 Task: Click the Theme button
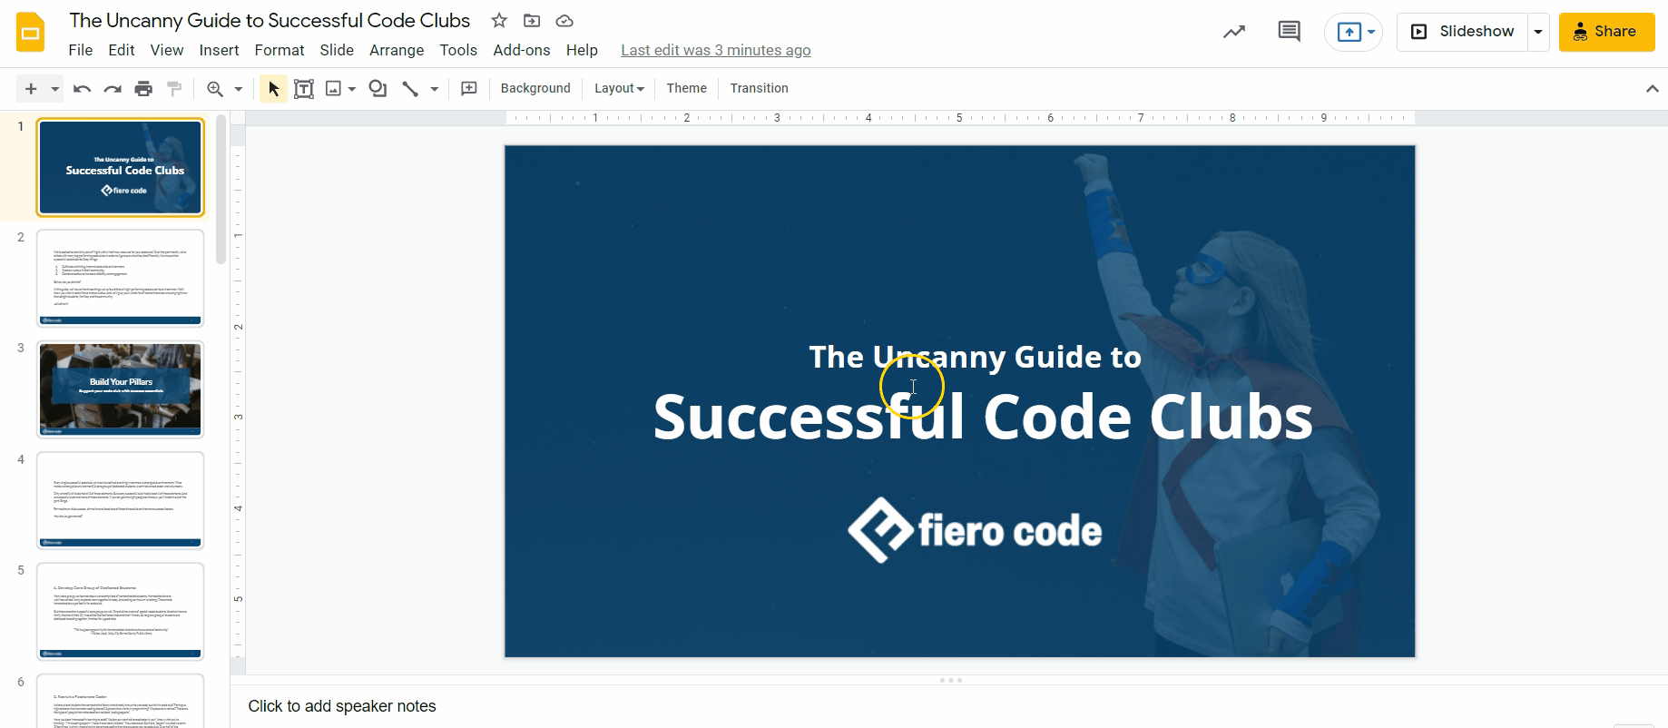click(x=686, y=88)
